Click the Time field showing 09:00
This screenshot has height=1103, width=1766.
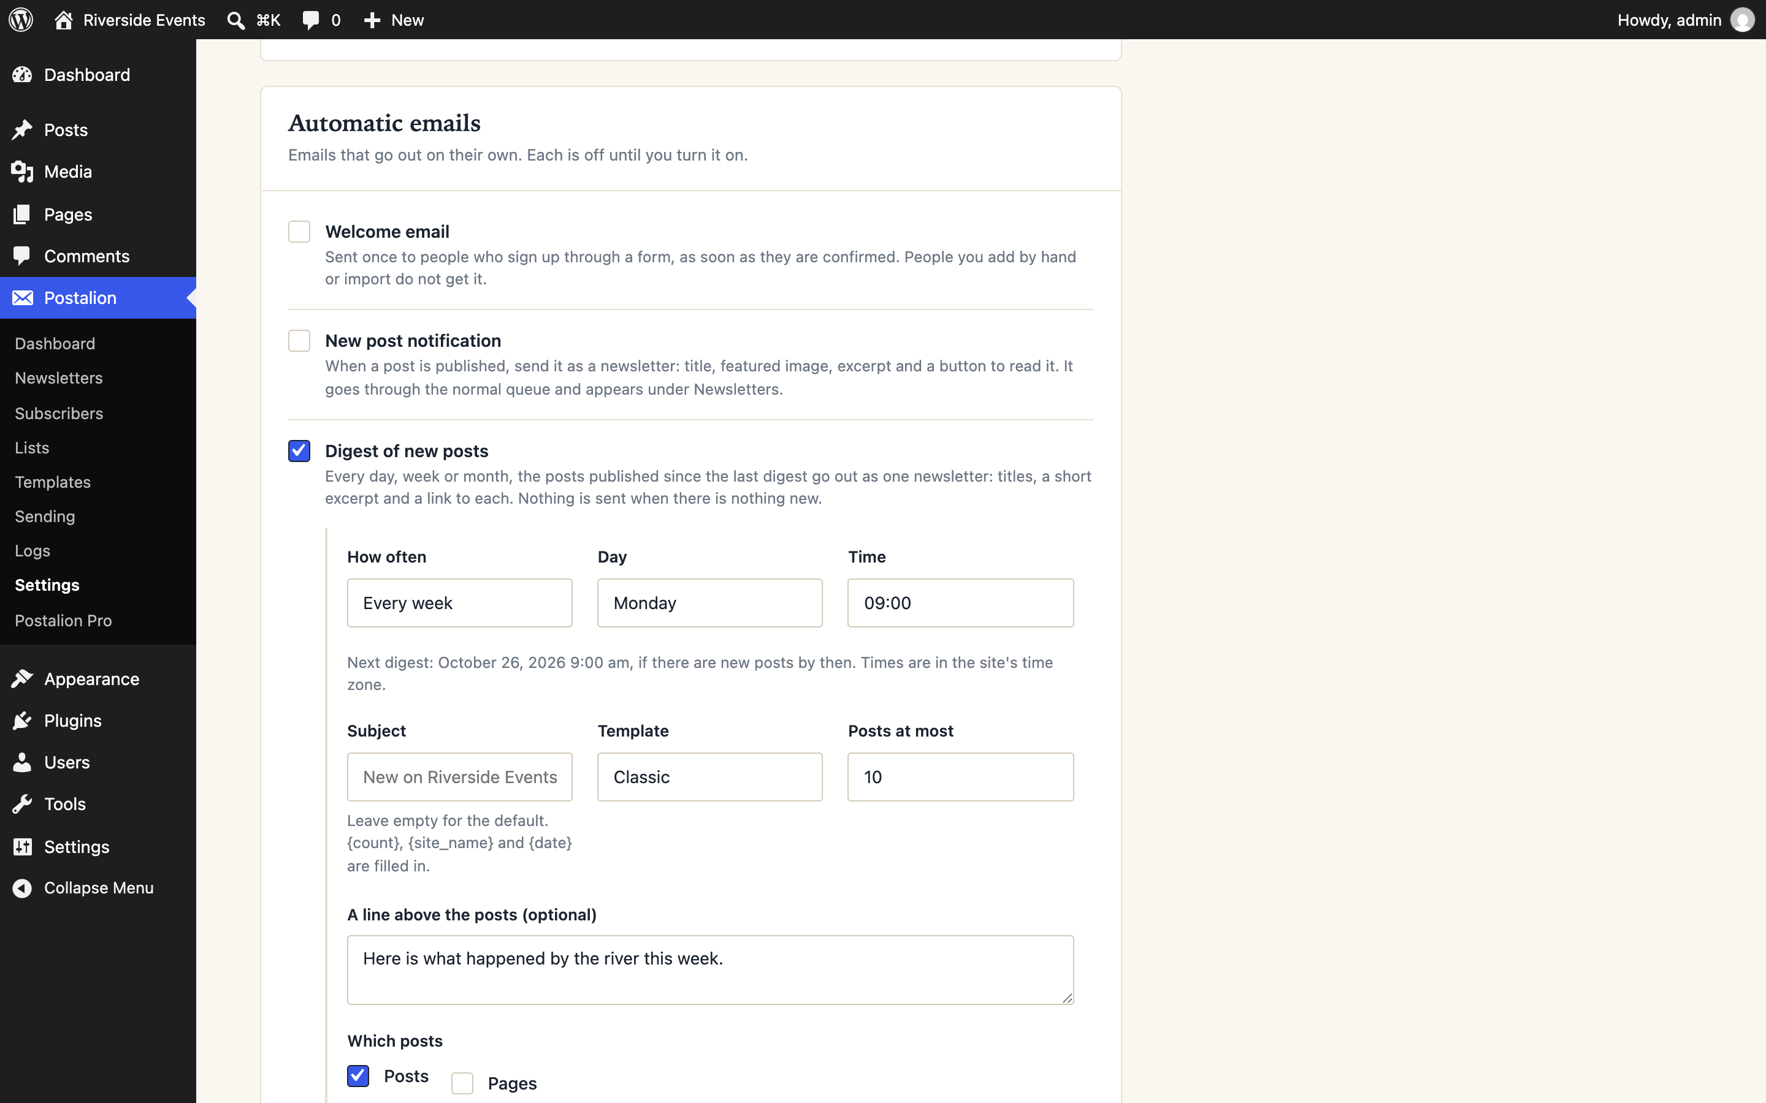pyautogui.click(x=960, y=604)
